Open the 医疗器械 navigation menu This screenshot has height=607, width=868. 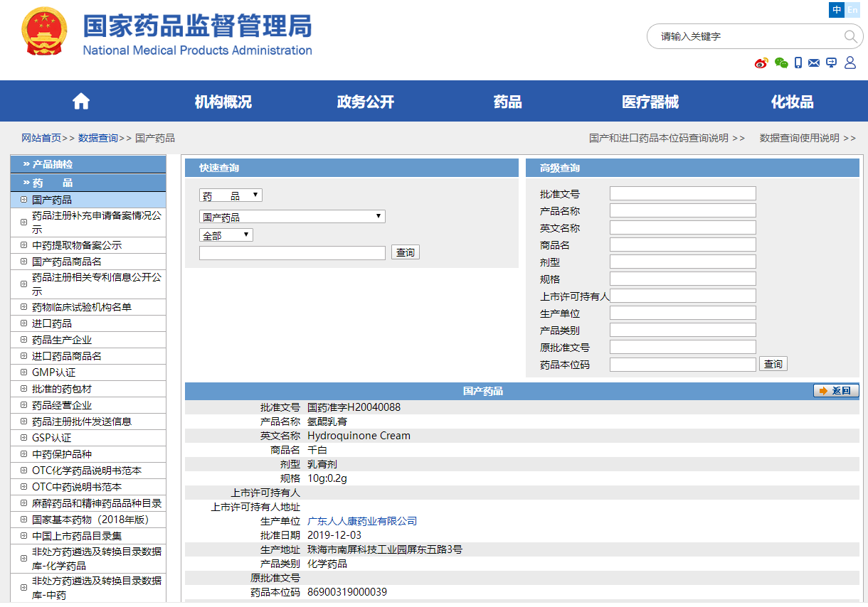pos(650,102)
